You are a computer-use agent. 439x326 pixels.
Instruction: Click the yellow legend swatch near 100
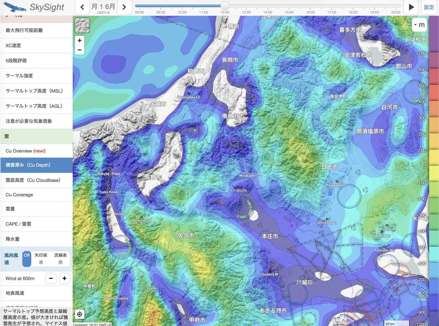click(434, 157)
